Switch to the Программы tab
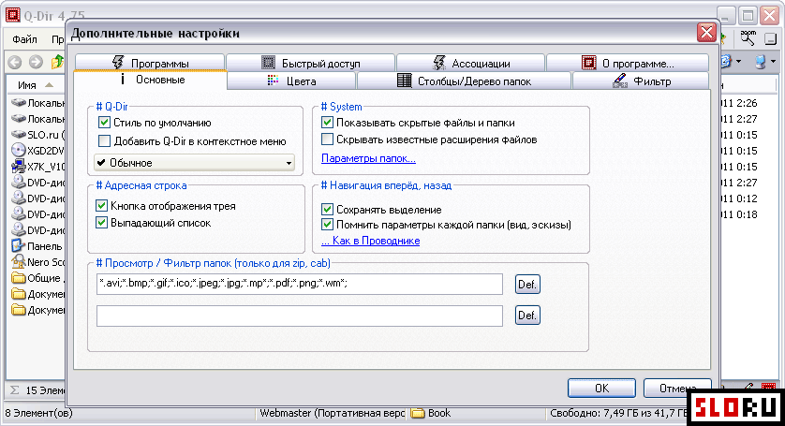Screen dimensions: 785x426 coord(150,63)
